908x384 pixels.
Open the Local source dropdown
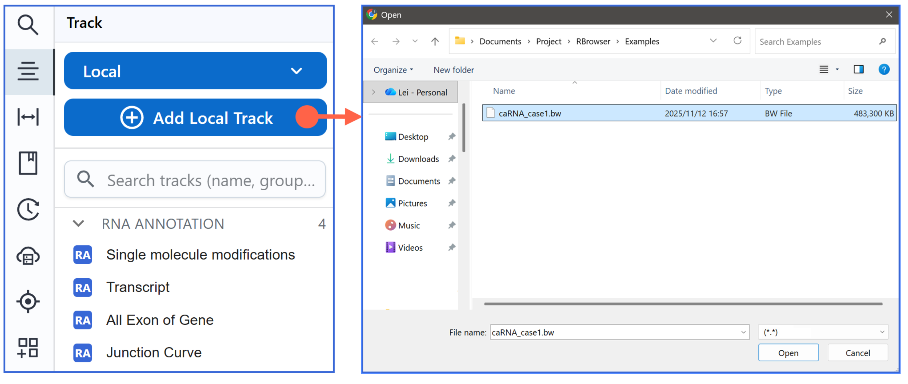(x=195, y=71)
